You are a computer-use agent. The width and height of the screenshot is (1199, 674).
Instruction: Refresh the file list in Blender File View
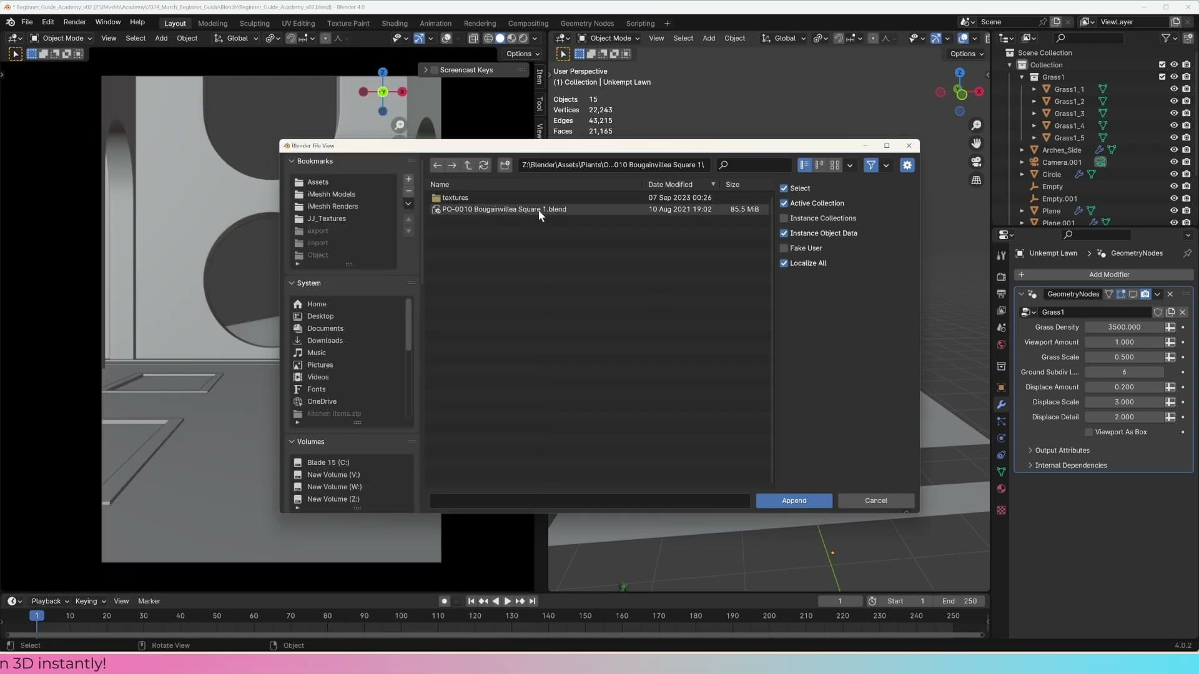pos(483,165)
